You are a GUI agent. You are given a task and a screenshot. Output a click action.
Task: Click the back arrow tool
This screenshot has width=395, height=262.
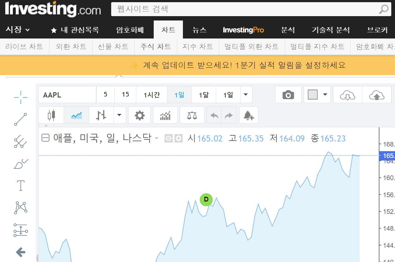[20, 252]
